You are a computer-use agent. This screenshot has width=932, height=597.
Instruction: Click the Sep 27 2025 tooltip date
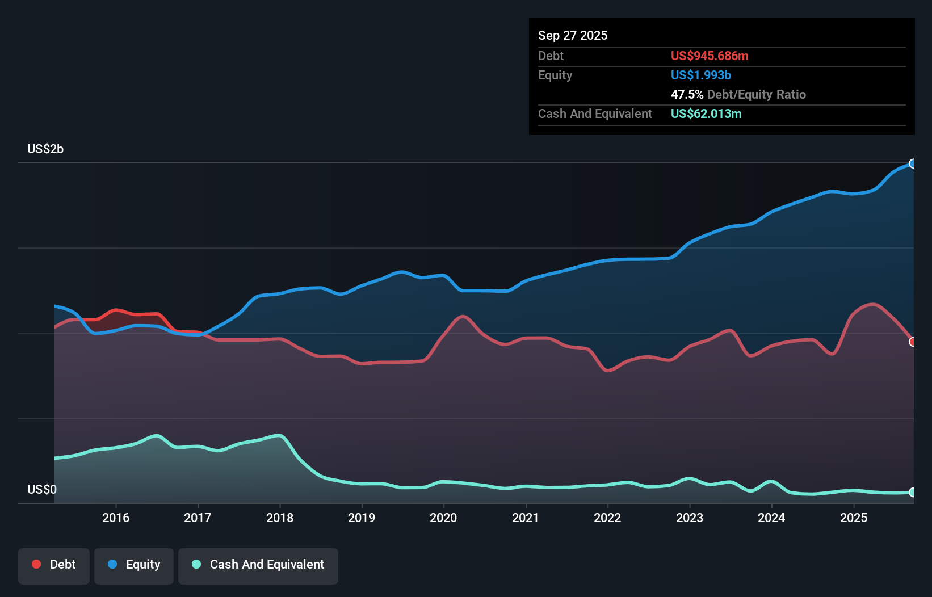(x=573, y=35)
